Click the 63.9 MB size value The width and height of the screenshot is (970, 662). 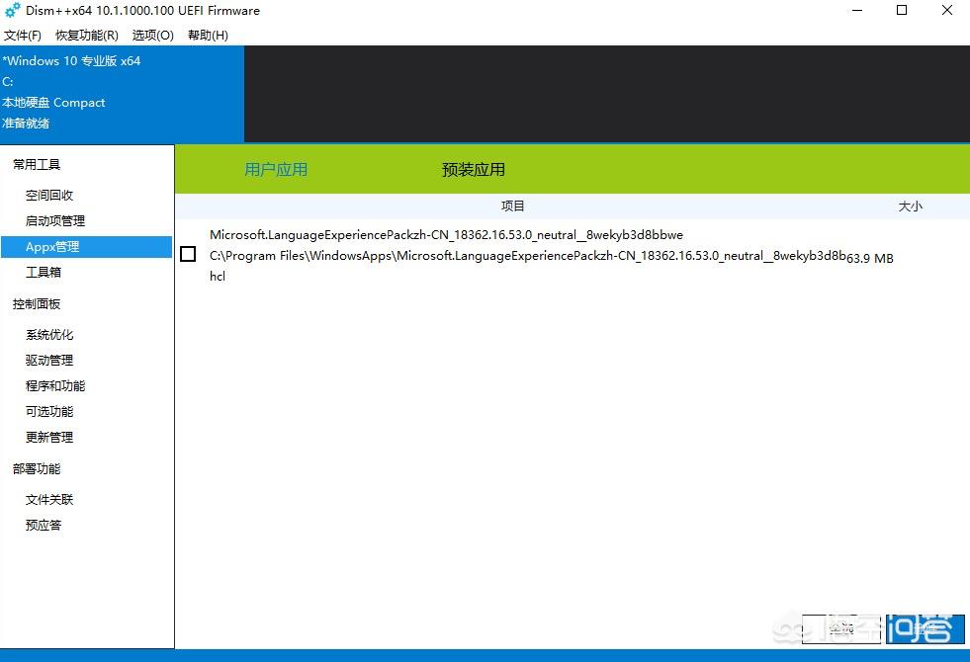coord(870,258)
